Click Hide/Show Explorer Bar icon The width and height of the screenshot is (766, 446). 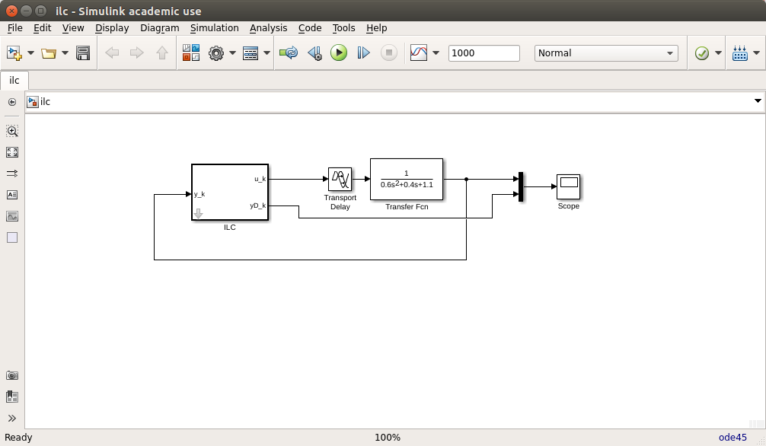12,102
